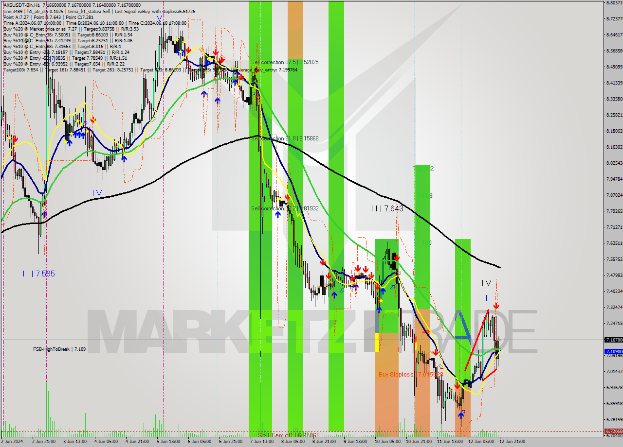Click the '3 Jun 13:00' time axis label
This screenshot has height=447, width=623.
75,442
